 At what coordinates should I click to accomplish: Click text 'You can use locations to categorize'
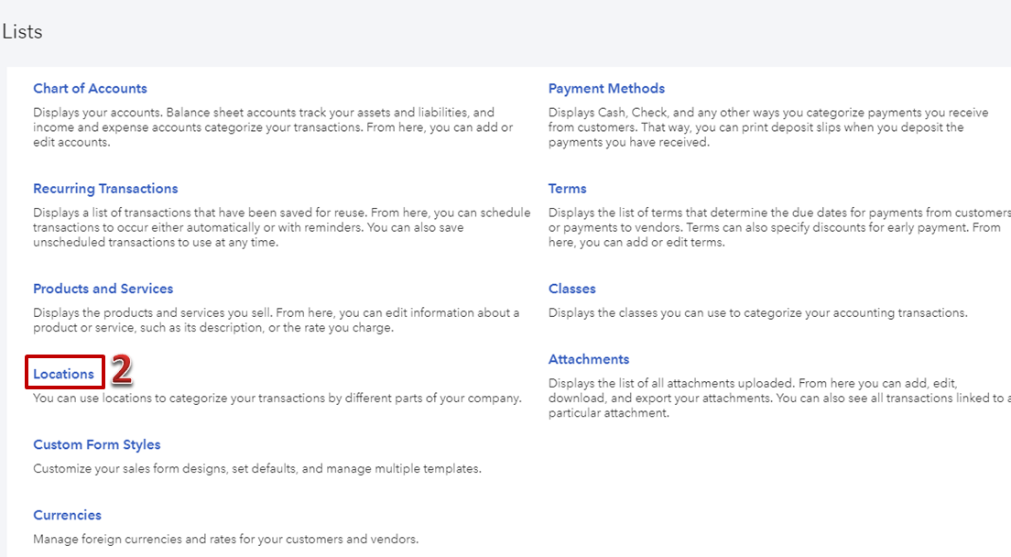coord(130,398)
